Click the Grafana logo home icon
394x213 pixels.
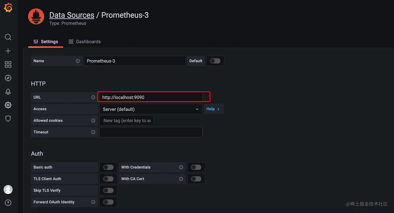click(x=8, y=8)
